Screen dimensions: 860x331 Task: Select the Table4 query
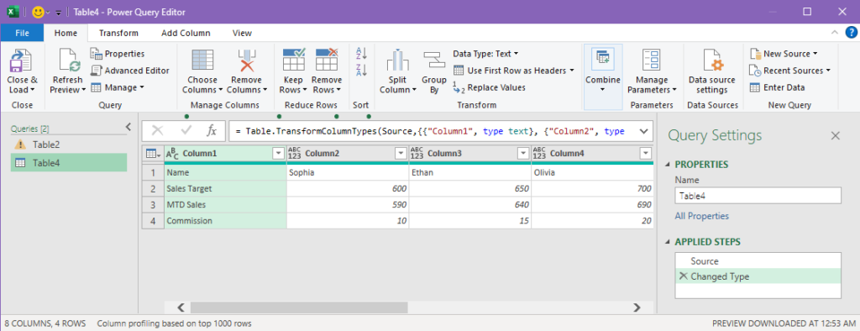point(69,162)
